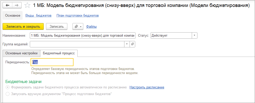The width and height of the screenshot is (255, 103).
Task: Select the Бюджетный процесс tab
Action: tap(59, 53)
